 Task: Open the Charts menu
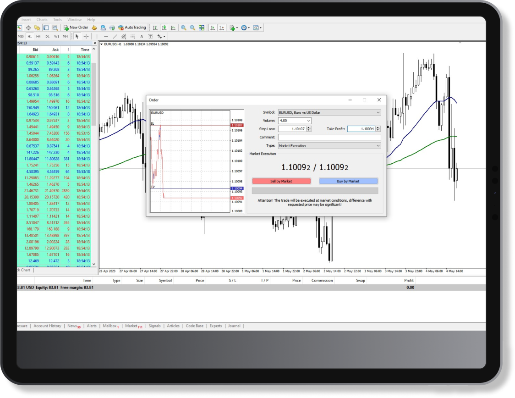coord(42,20)
